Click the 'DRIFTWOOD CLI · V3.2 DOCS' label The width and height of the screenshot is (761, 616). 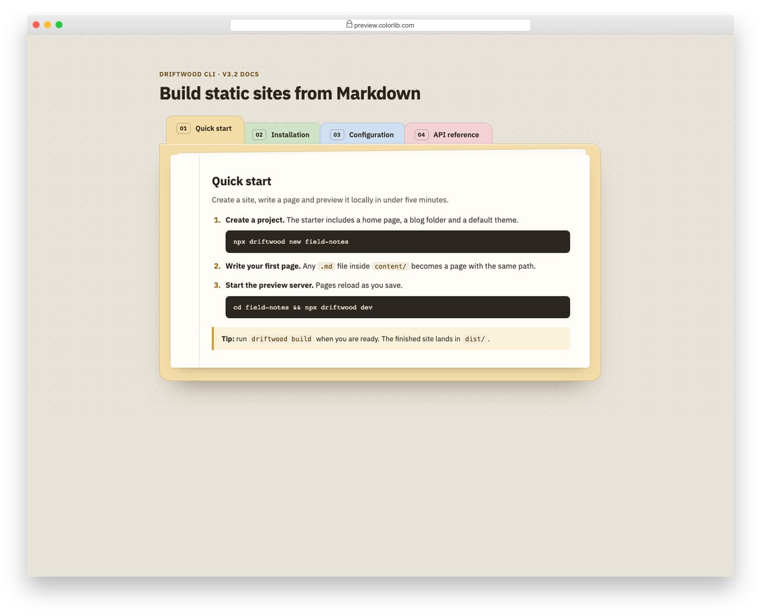tap(209, 74)
